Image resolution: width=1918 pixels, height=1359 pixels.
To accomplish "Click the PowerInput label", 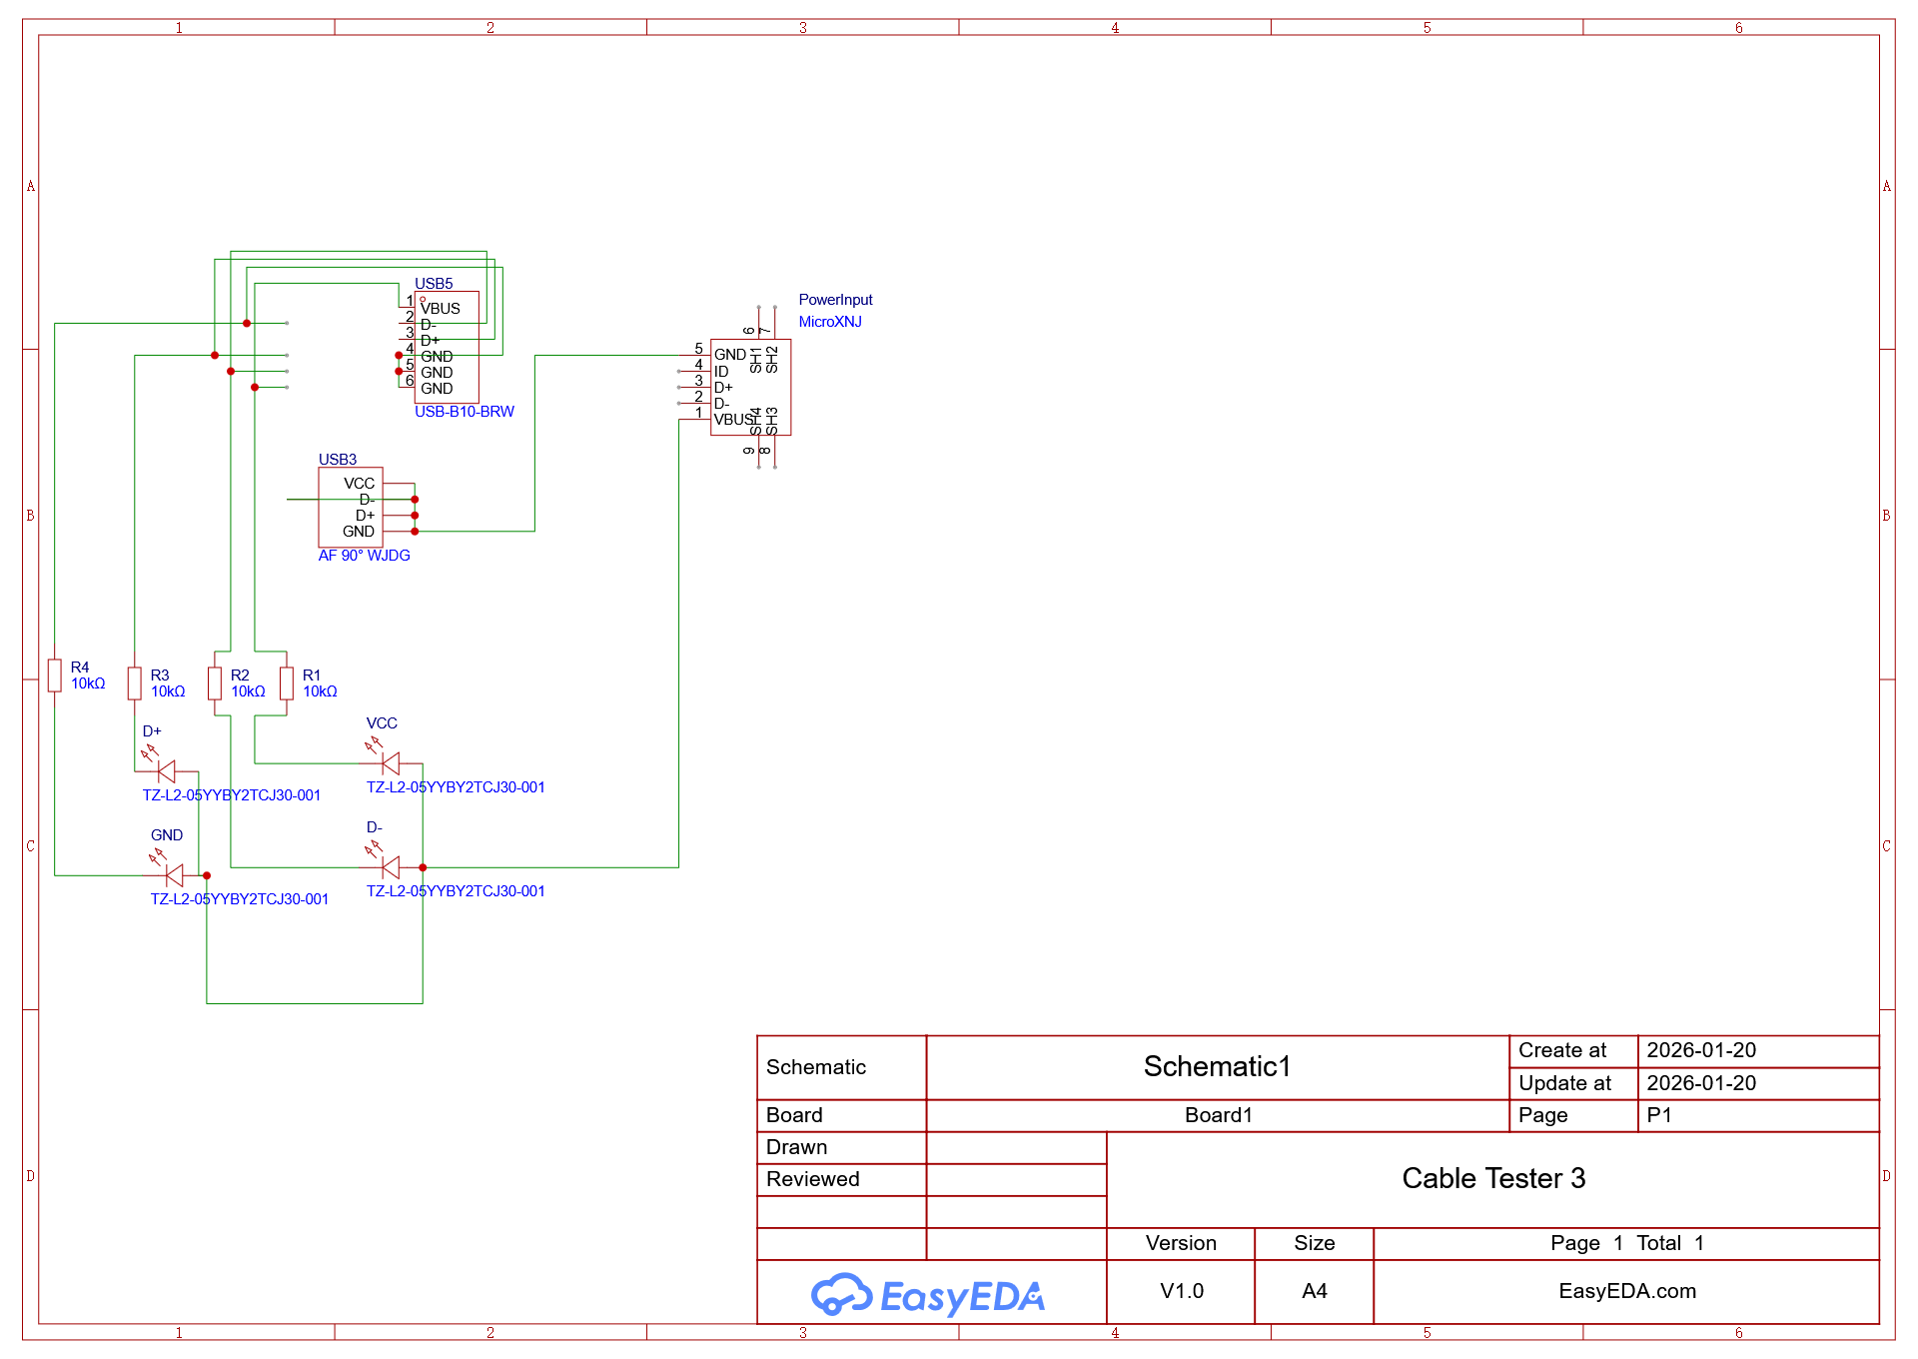I will point(836,300).
